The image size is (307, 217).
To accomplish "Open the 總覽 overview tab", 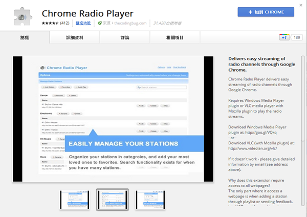I will 25,37.
